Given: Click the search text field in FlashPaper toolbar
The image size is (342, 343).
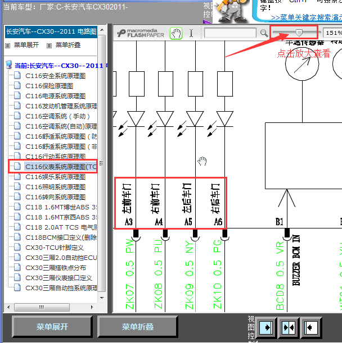Looking at the screenshot, I should (230, 33).
